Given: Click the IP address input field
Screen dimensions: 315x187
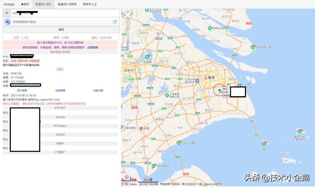Looking at the screenshot, I should coord(65,13).
